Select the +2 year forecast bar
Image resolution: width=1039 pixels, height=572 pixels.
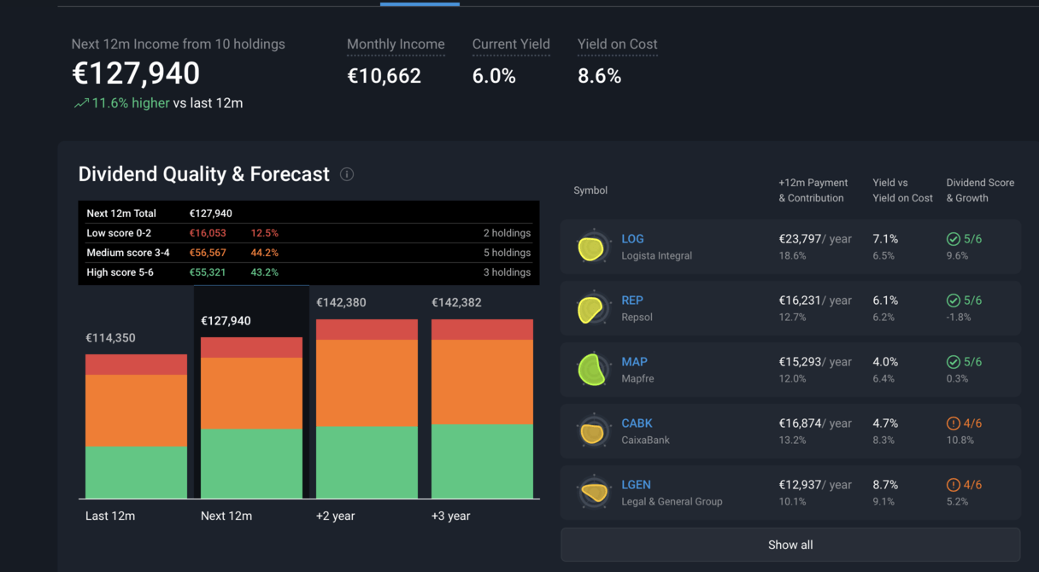367,410
